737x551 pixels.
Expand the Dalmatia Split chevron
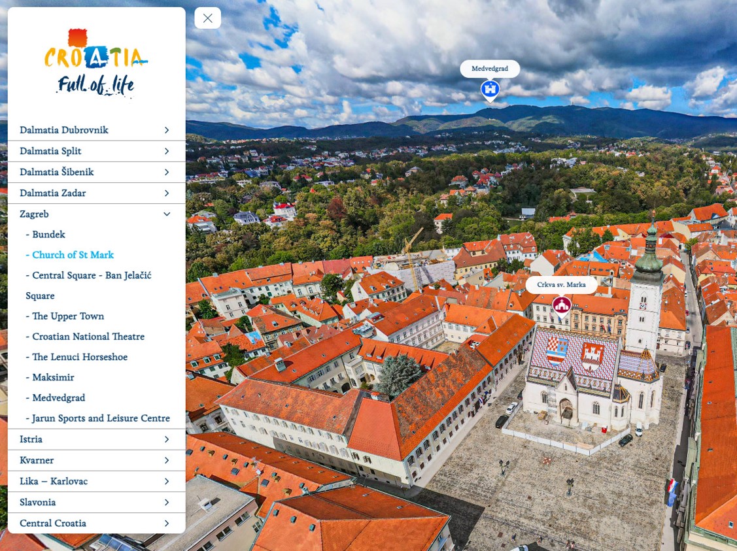166,151
